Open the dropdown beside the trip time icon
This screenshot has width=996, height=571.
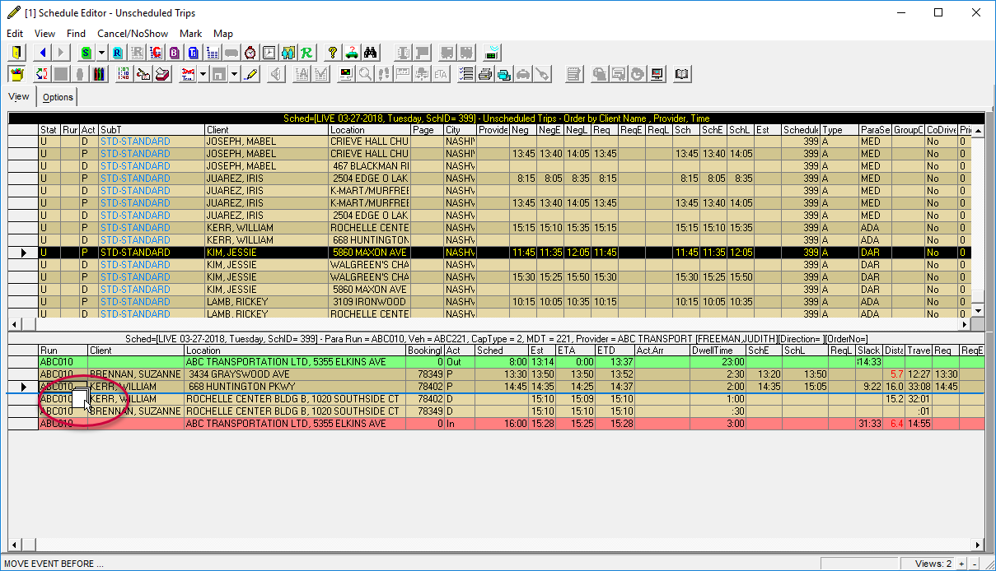(x=203, y=73)
